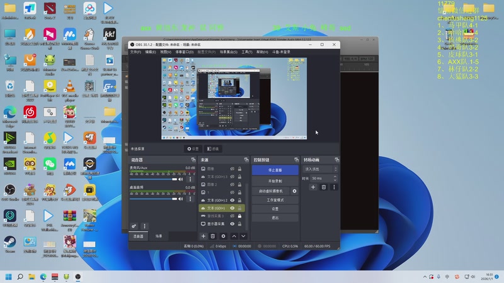Adjust 桌面音频 volume slider
The image size is (504, 283).
pos(154,199)
